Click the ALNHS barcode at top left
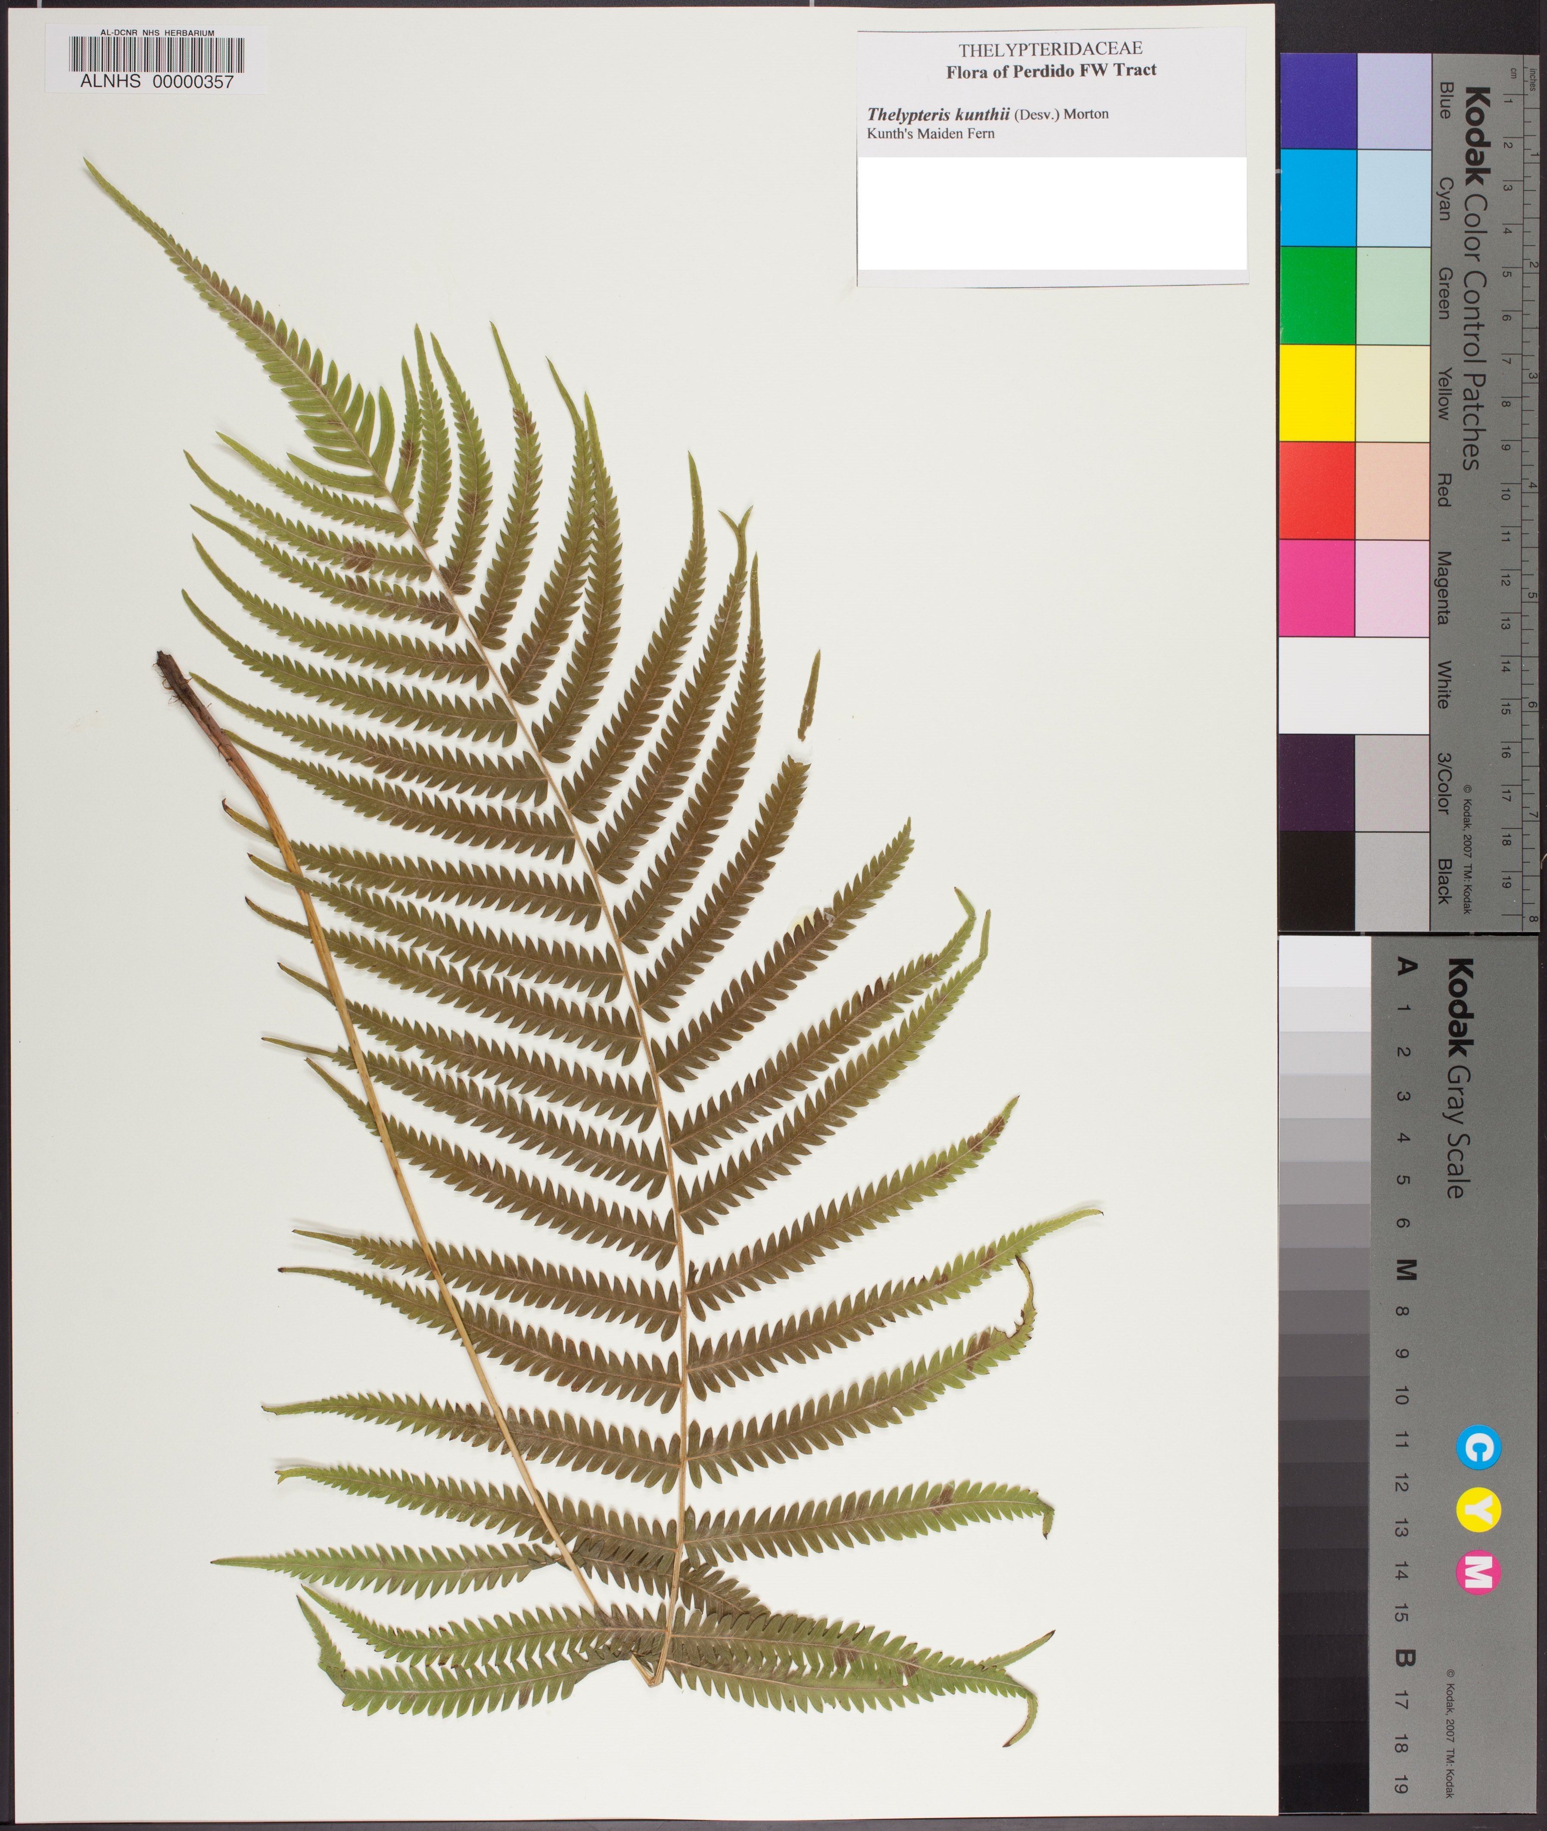The width and height of the screenshot is (1547, 1831). pyautogui.click(x=157, y=54)
